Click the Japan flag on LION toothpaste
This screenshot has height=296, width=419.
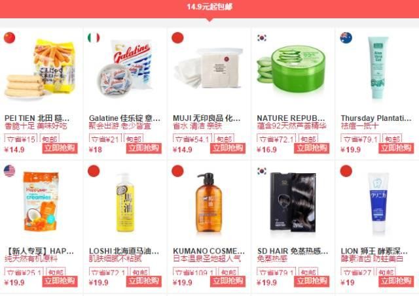346,171
